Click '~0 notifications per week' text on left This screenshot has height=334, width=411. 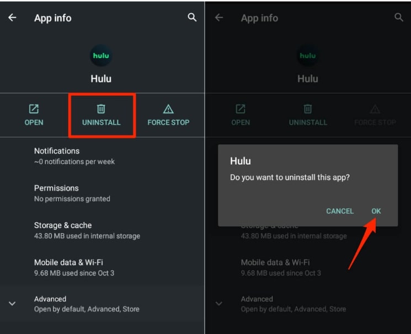74,161
